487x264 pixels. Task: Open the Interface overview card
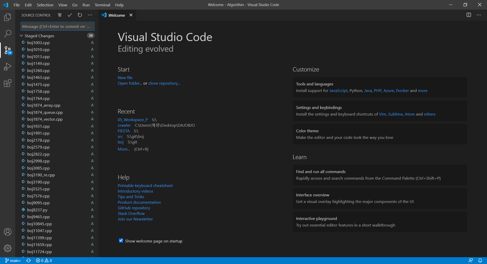(380, 198)
